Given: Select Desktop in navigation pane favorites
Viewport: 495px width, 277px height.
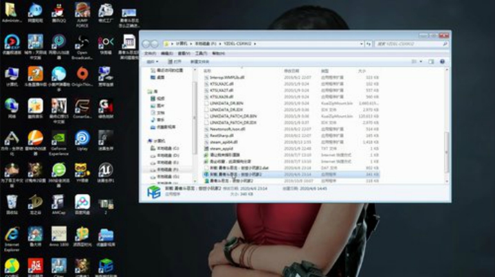Looking at the screenshot, I should point(158,77).
